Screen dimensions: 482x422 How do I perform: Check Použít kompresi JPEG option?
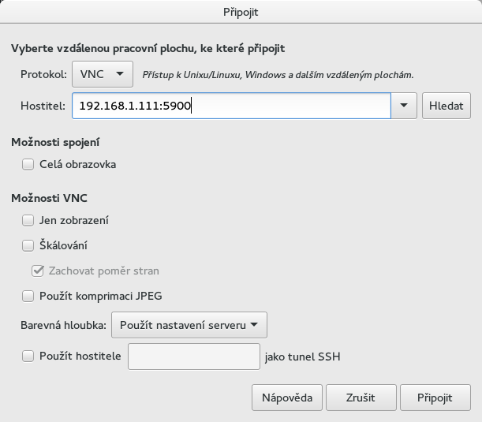[x=28, y=297]
